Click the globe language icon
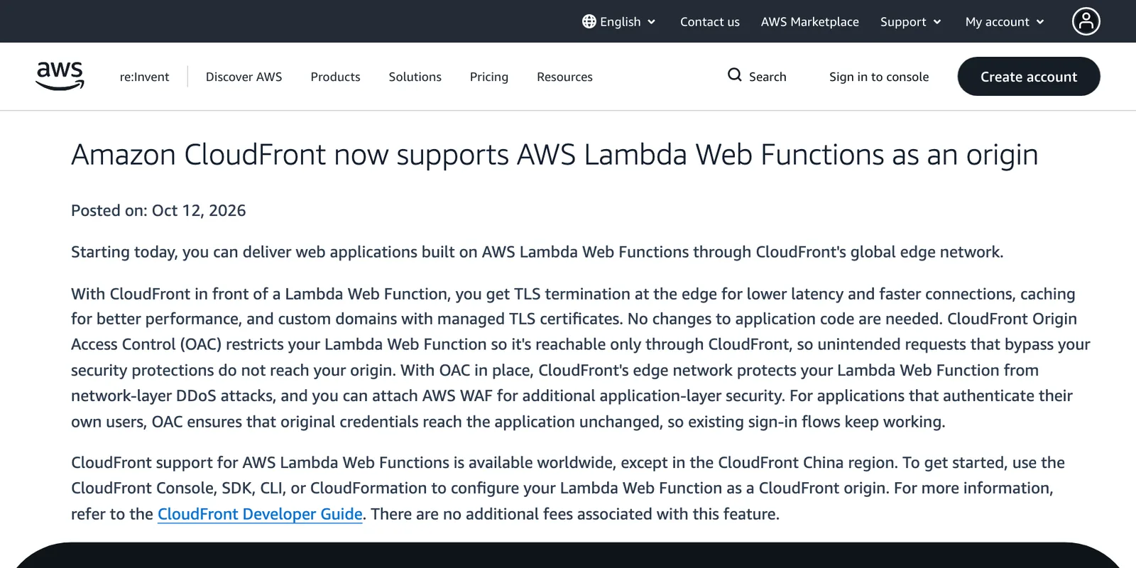This screenshot has width=1136, height=568. (x=589, y=21)
